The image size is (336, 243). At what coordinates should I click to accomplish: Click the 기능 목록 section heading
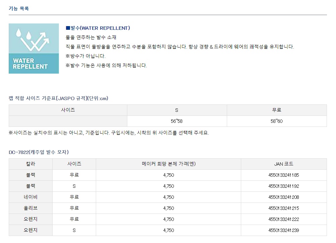click(x=19, y=8)
